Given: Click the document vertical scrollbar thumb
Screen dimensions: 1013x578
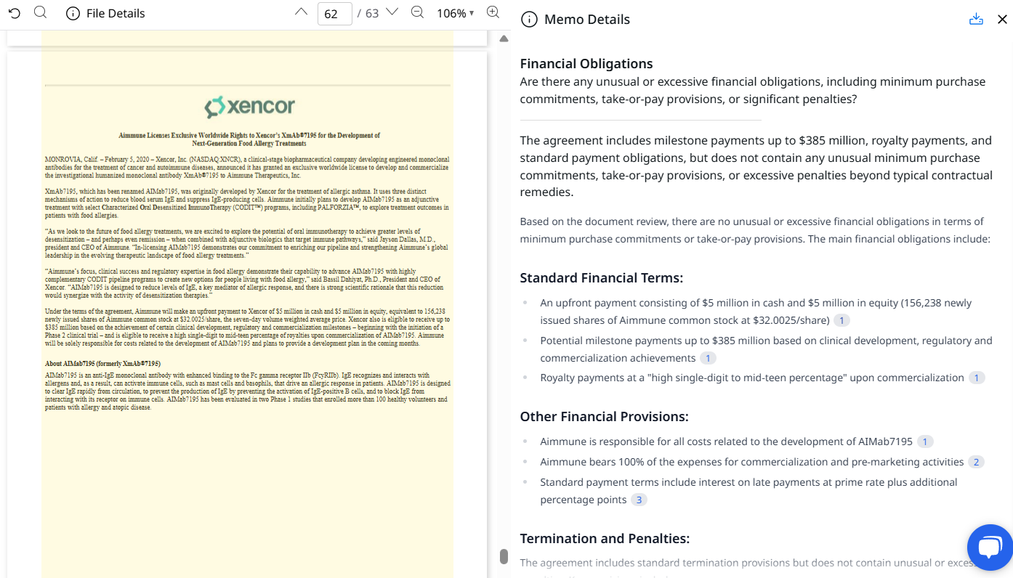Looking at the screenshot, I should [504, 556].
